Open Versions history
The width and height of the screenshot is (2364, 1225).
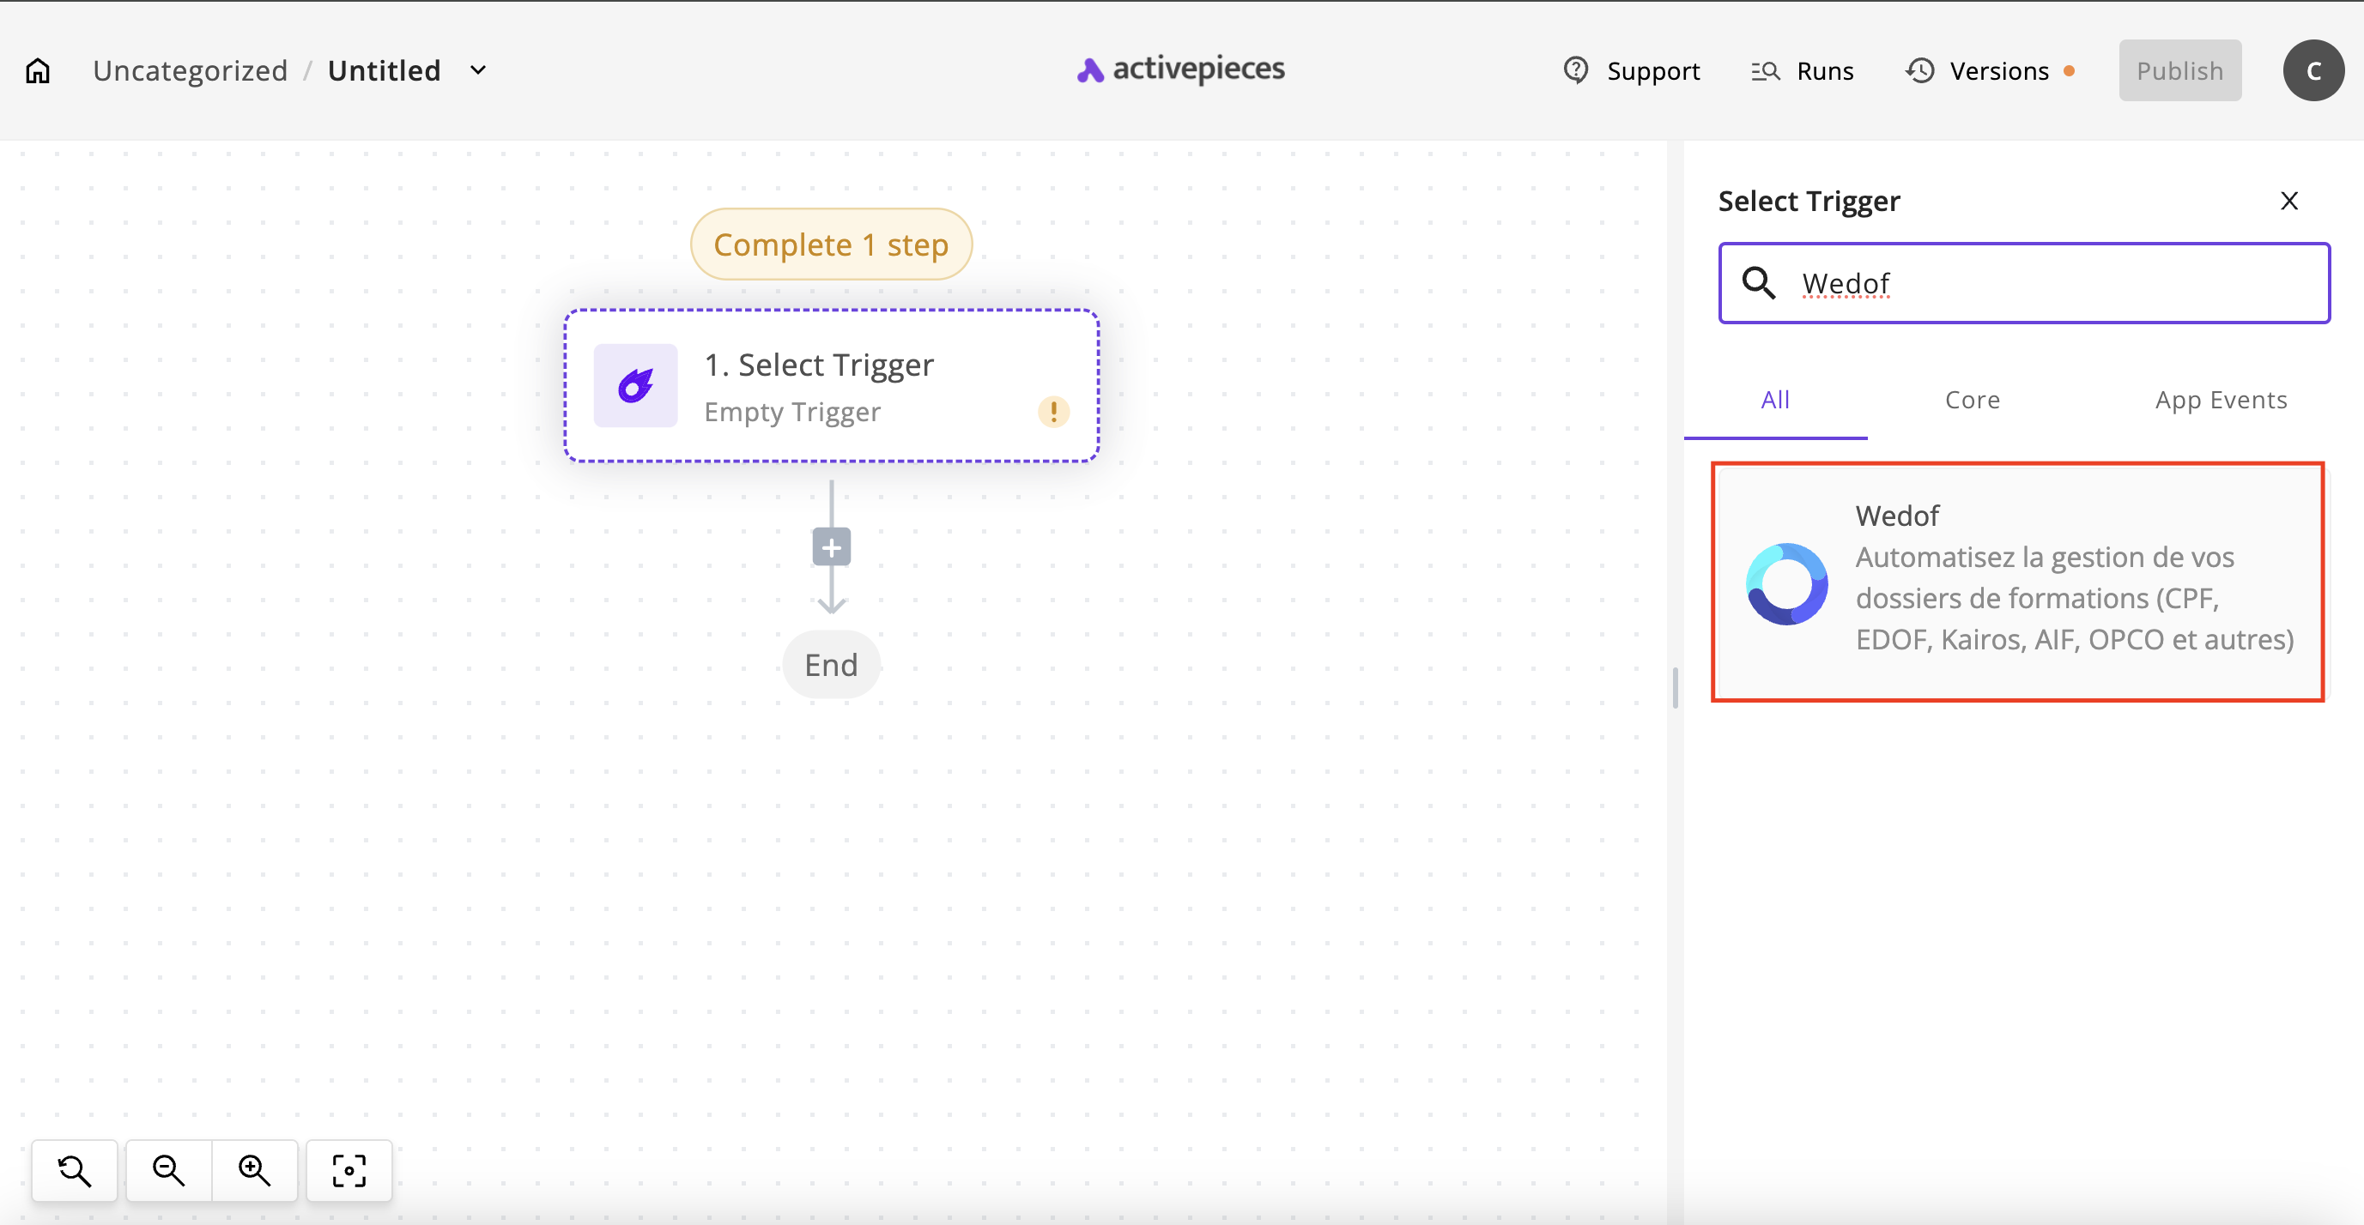[x=1979, y=70]
